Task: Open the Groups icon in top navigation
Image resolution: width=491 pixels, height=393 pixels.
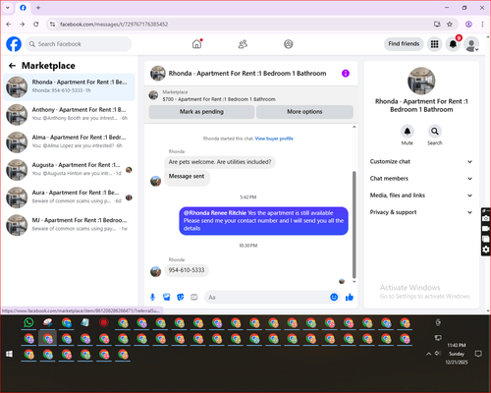Action: pos(289,44)
